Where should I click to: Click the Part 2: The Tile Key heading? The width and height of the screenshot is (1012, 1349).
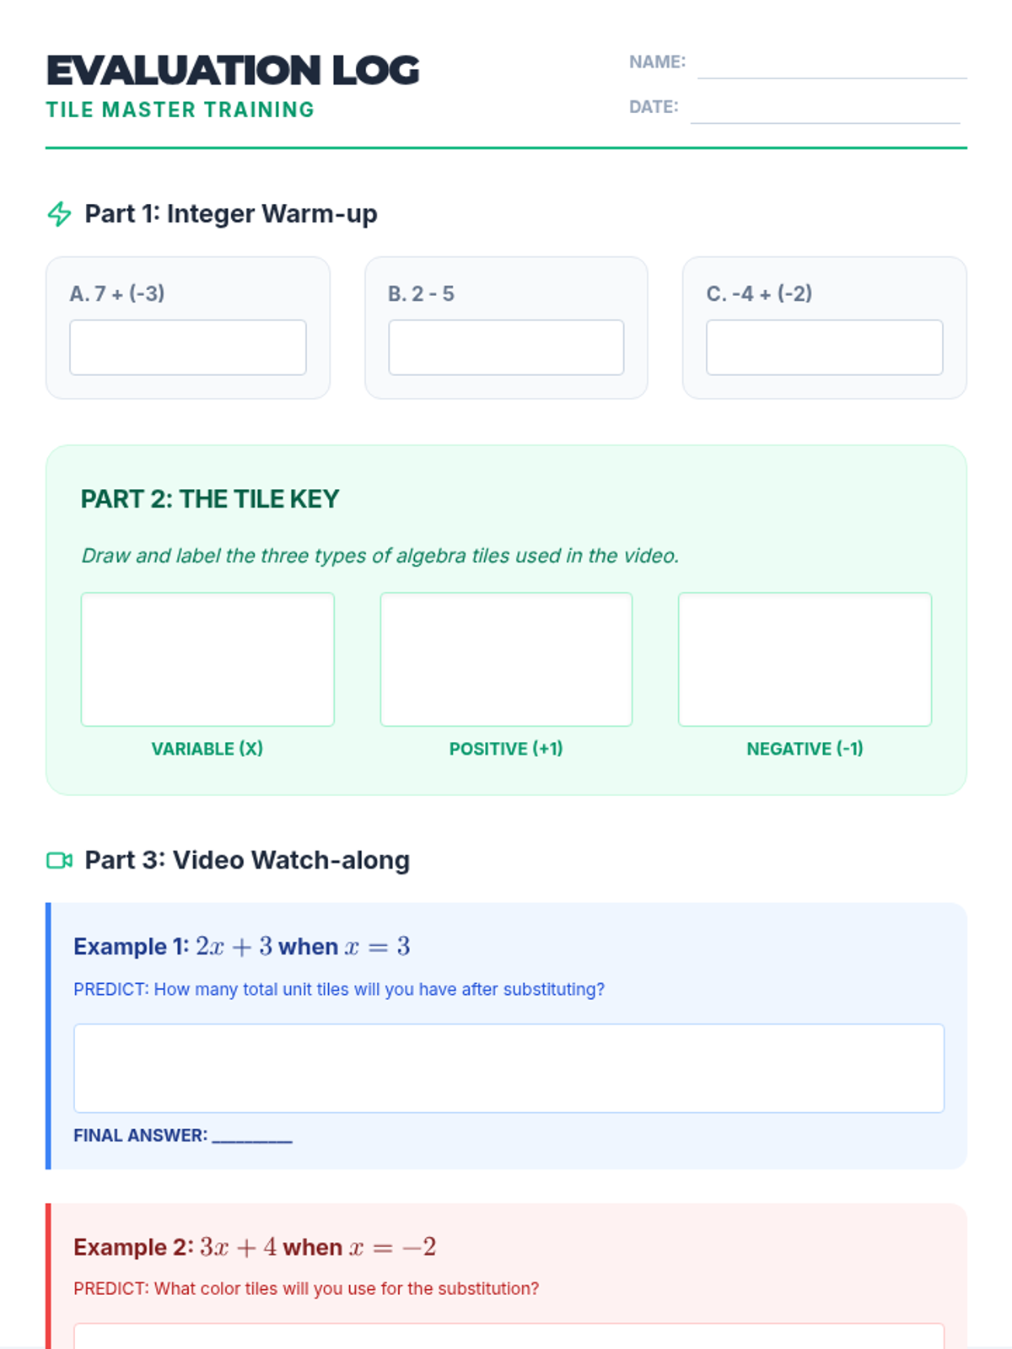pos(210,499)
